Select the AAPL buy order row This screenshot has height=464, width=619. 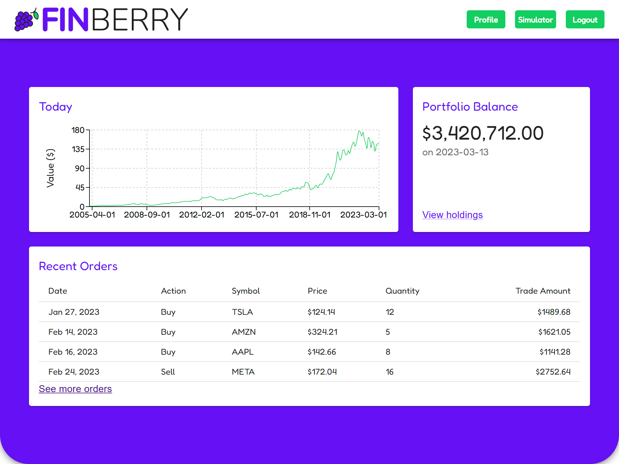(302, 352)
